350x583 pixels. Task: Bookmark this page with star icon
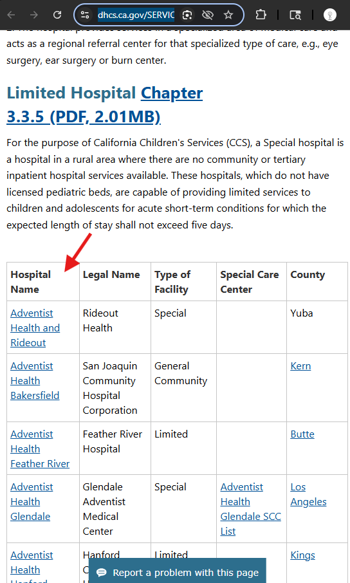(x=228, y=15)
